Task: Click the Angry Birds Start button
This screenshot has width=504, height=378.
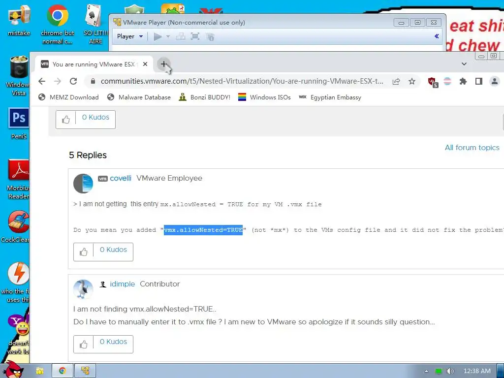Action: [12, 369]
